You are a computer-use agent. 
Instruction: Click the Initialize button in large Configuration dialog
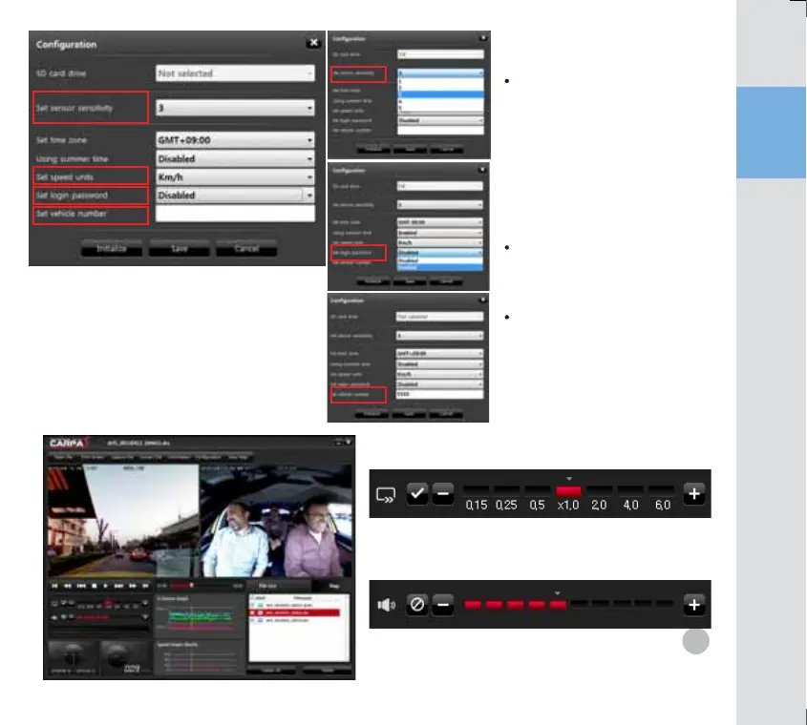pyautogui.click(x=111, y=249)
